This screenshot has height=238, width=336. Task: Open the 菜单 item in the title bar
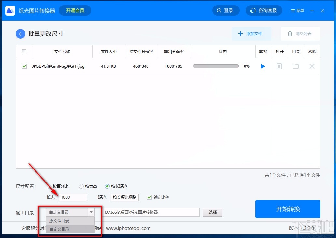(297, 10)
